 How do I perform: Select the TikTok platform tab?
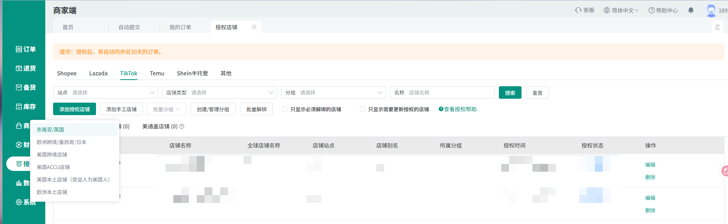(x=129, y=73)
